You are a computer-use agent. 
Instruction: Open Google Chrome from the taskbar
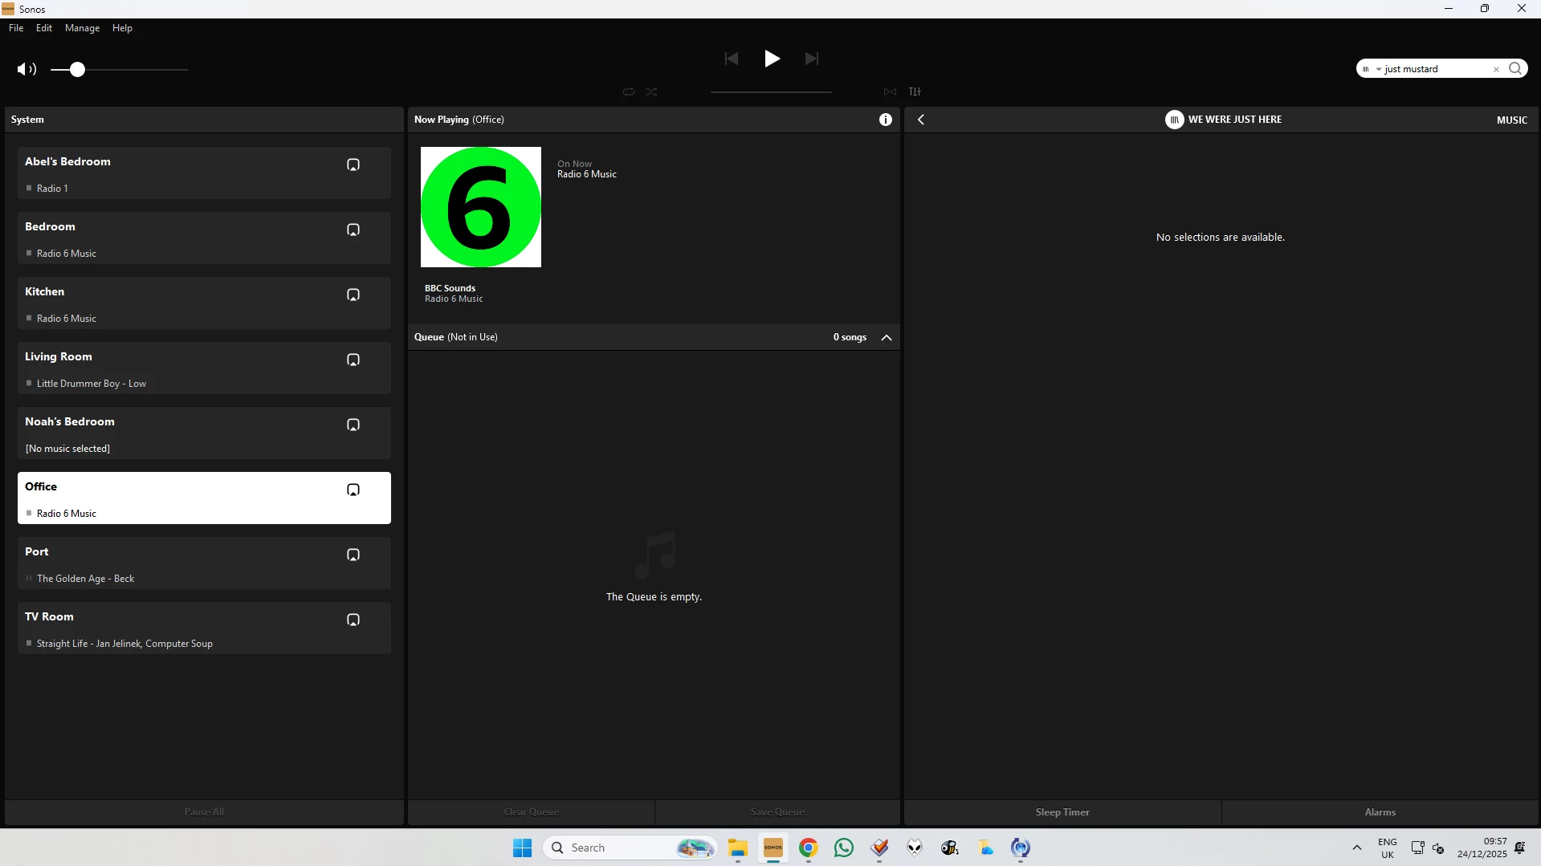click(808, 848)
